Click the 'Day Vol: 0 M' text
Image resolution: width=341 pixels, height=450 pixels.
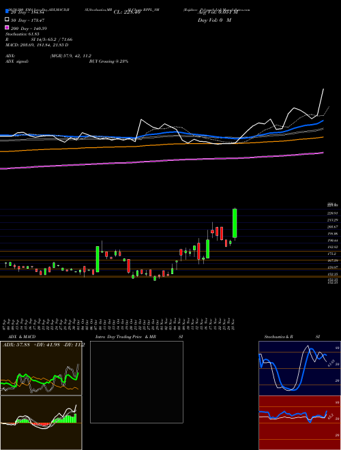[x=214, y=20]
